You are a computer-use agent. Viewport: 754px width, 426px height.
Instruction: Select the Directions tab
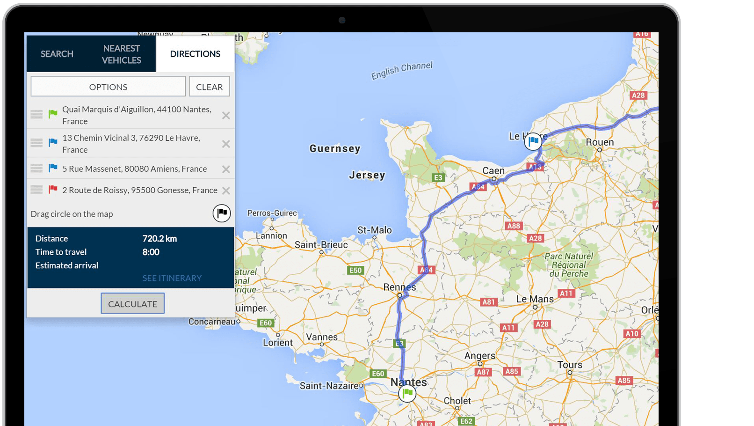point(195,54)
